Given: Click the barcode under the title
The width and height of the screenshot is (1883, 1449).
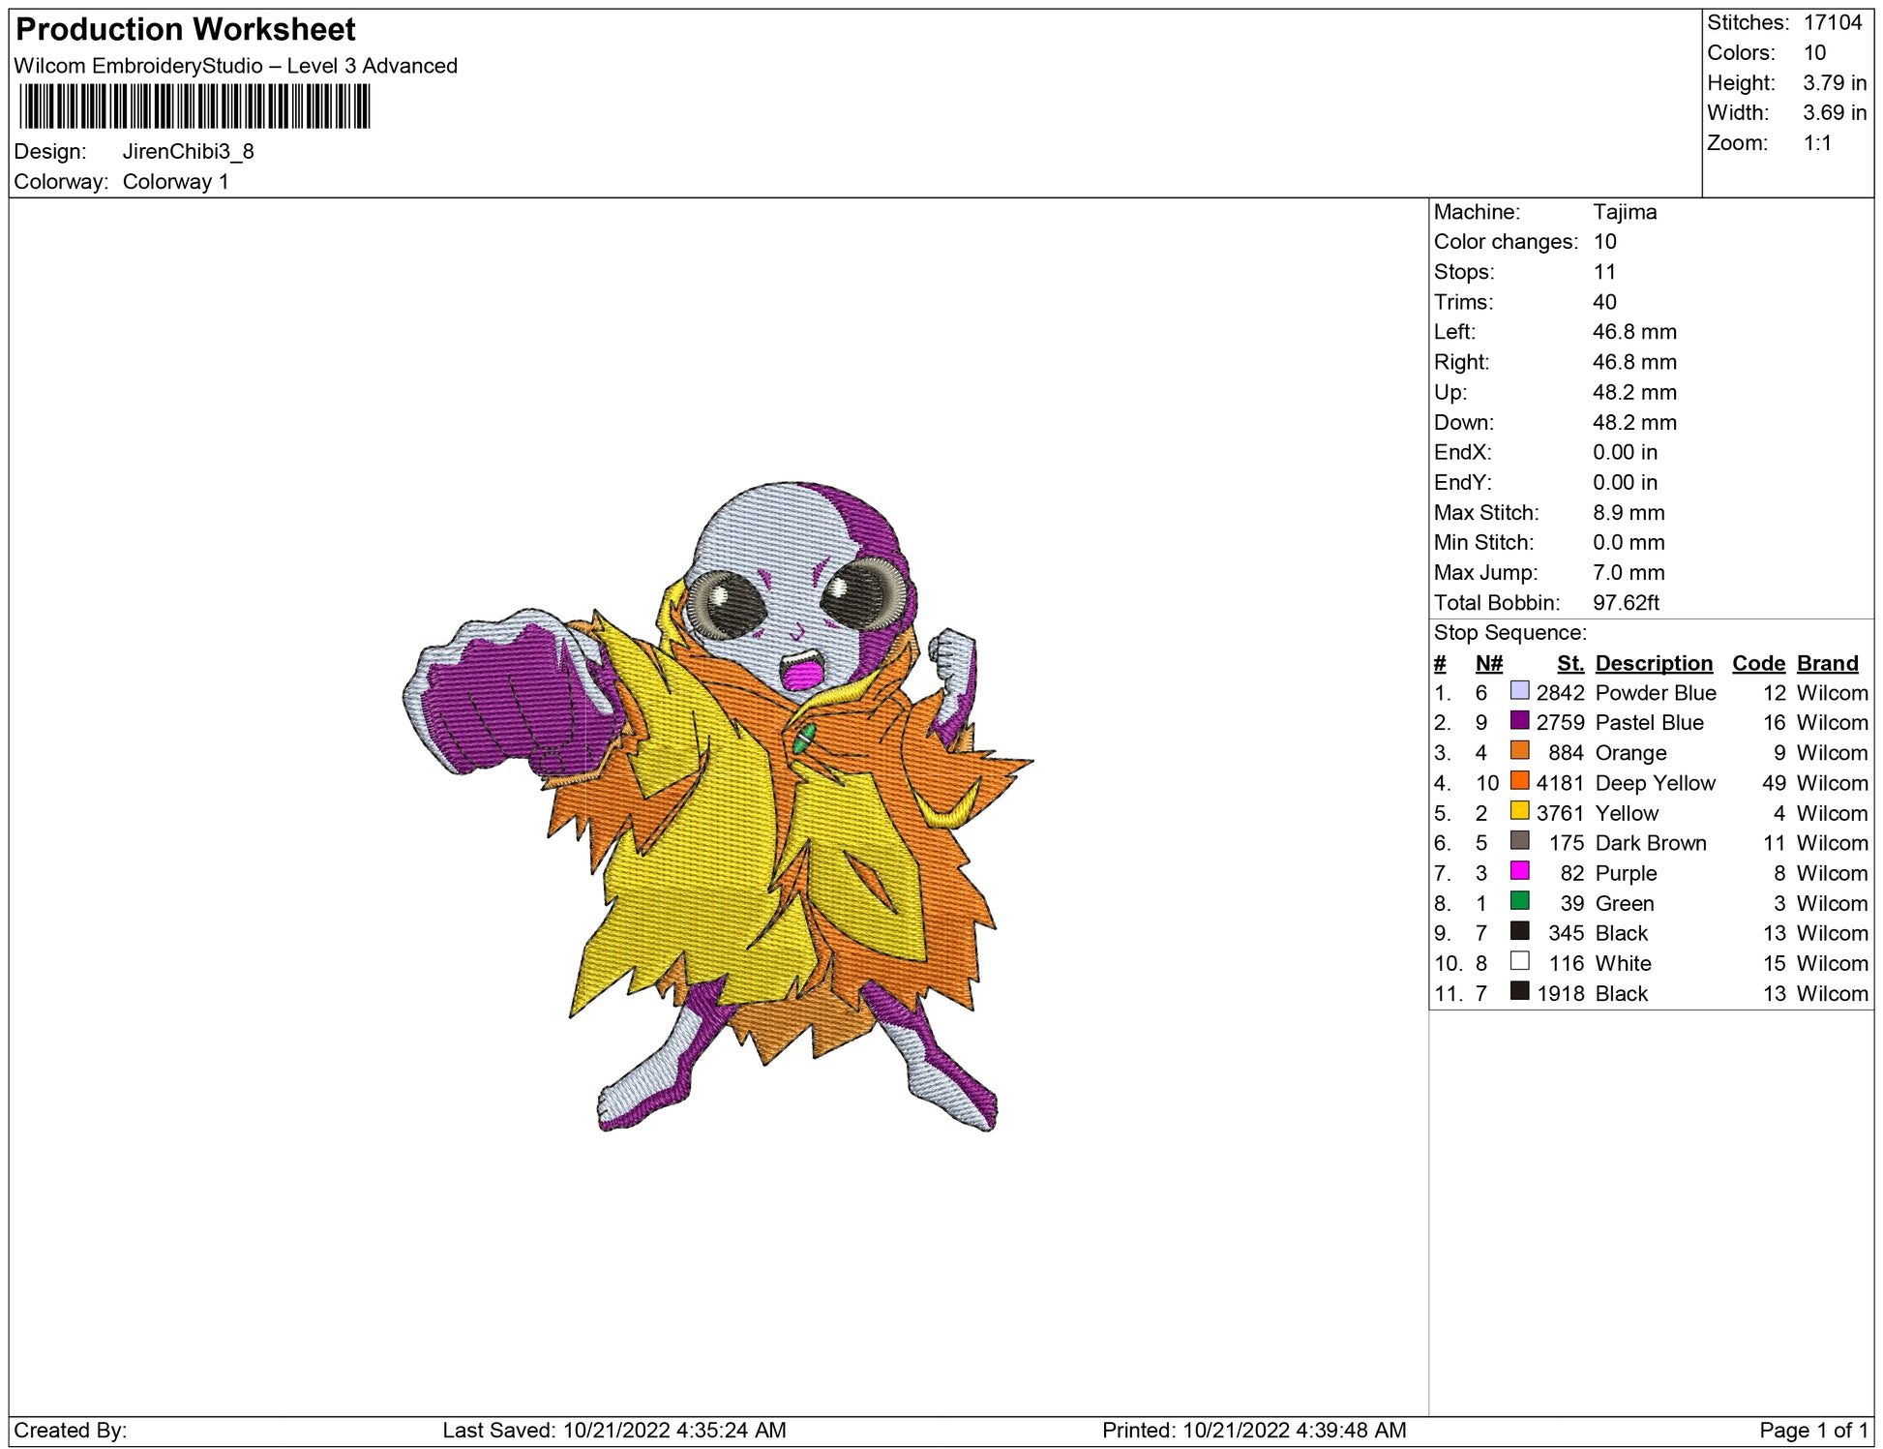Looking at the screenshot, I should [194, 106].
